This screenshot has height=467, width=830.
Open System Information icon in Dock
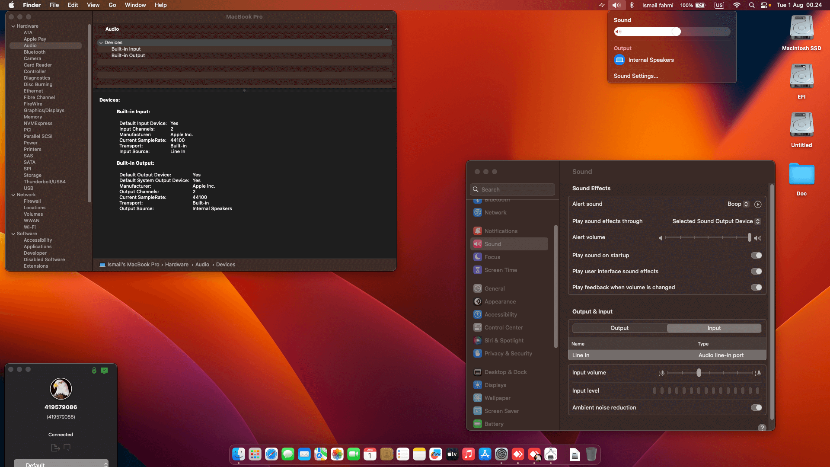(x=551, y=454)
